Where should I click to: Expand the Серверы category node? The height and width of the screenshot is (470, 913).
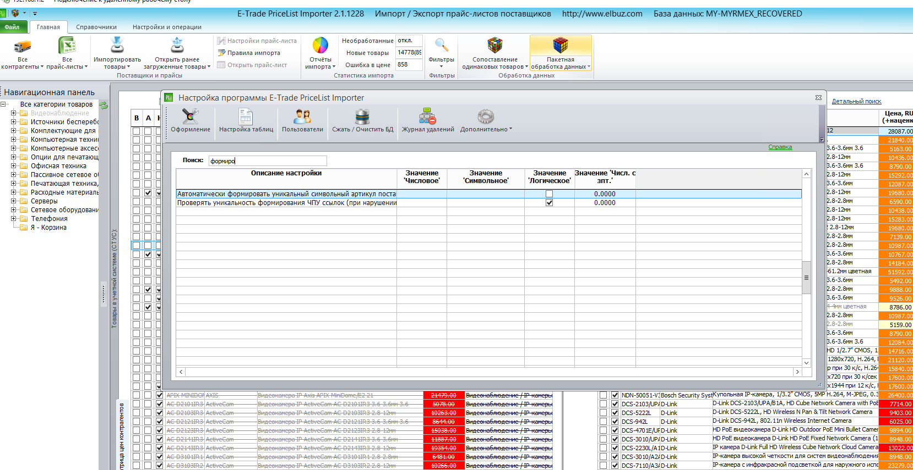click(x=13, y=201)
